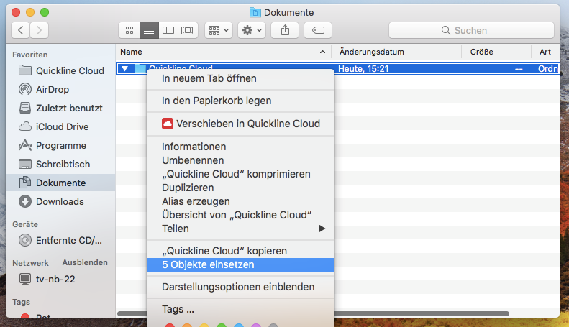The image size is (569, 327).
Task: Select Entfernte CD/... under Geräte
Action: pos(61,240)
